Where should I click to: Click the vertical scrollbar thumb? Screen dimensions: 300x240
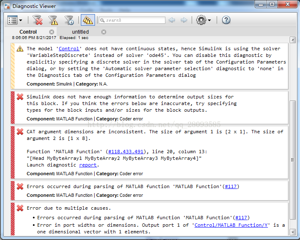click(293, 160)
